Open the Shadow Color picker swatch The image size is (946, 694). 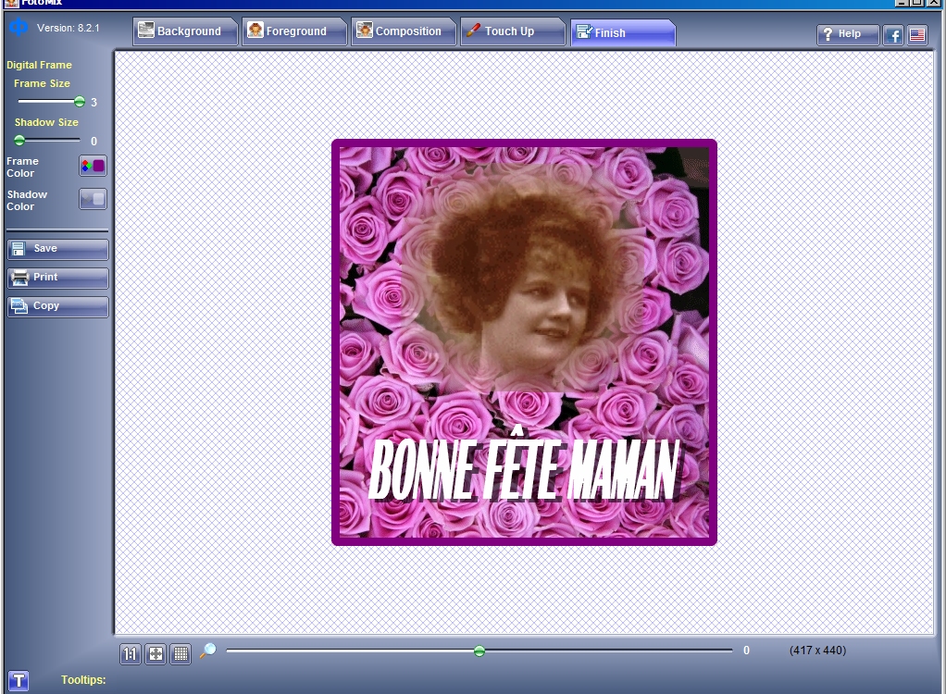pos(93,199)
